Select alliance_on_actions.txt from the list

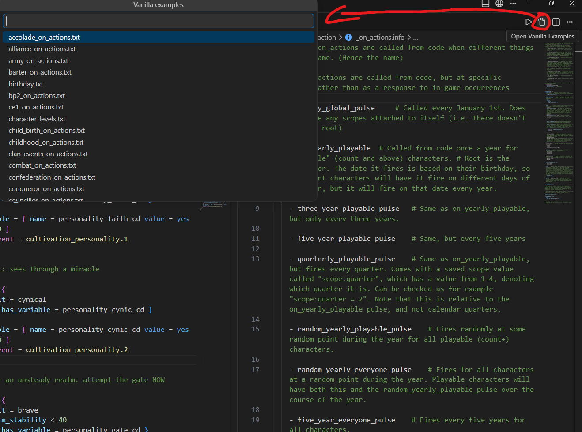(x=159, y=49)
